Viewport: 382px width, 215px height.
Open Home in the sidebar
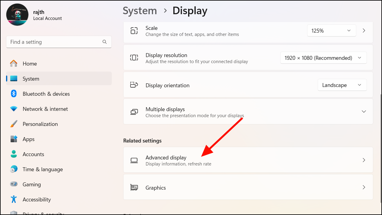pyautogui.click(x=59, y=63)
